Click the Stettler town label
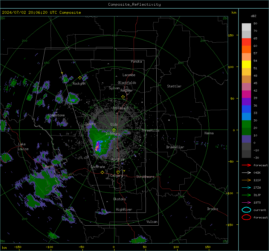The image size is (269, 251). tap(174, 86)
